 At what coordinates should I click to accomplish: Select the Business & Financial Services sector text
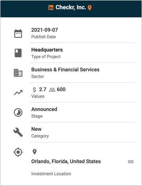[x=66, y=69]
